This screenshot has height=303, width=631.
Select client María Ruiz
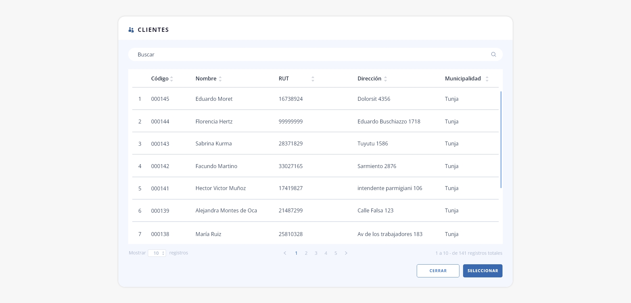point(208,234)
